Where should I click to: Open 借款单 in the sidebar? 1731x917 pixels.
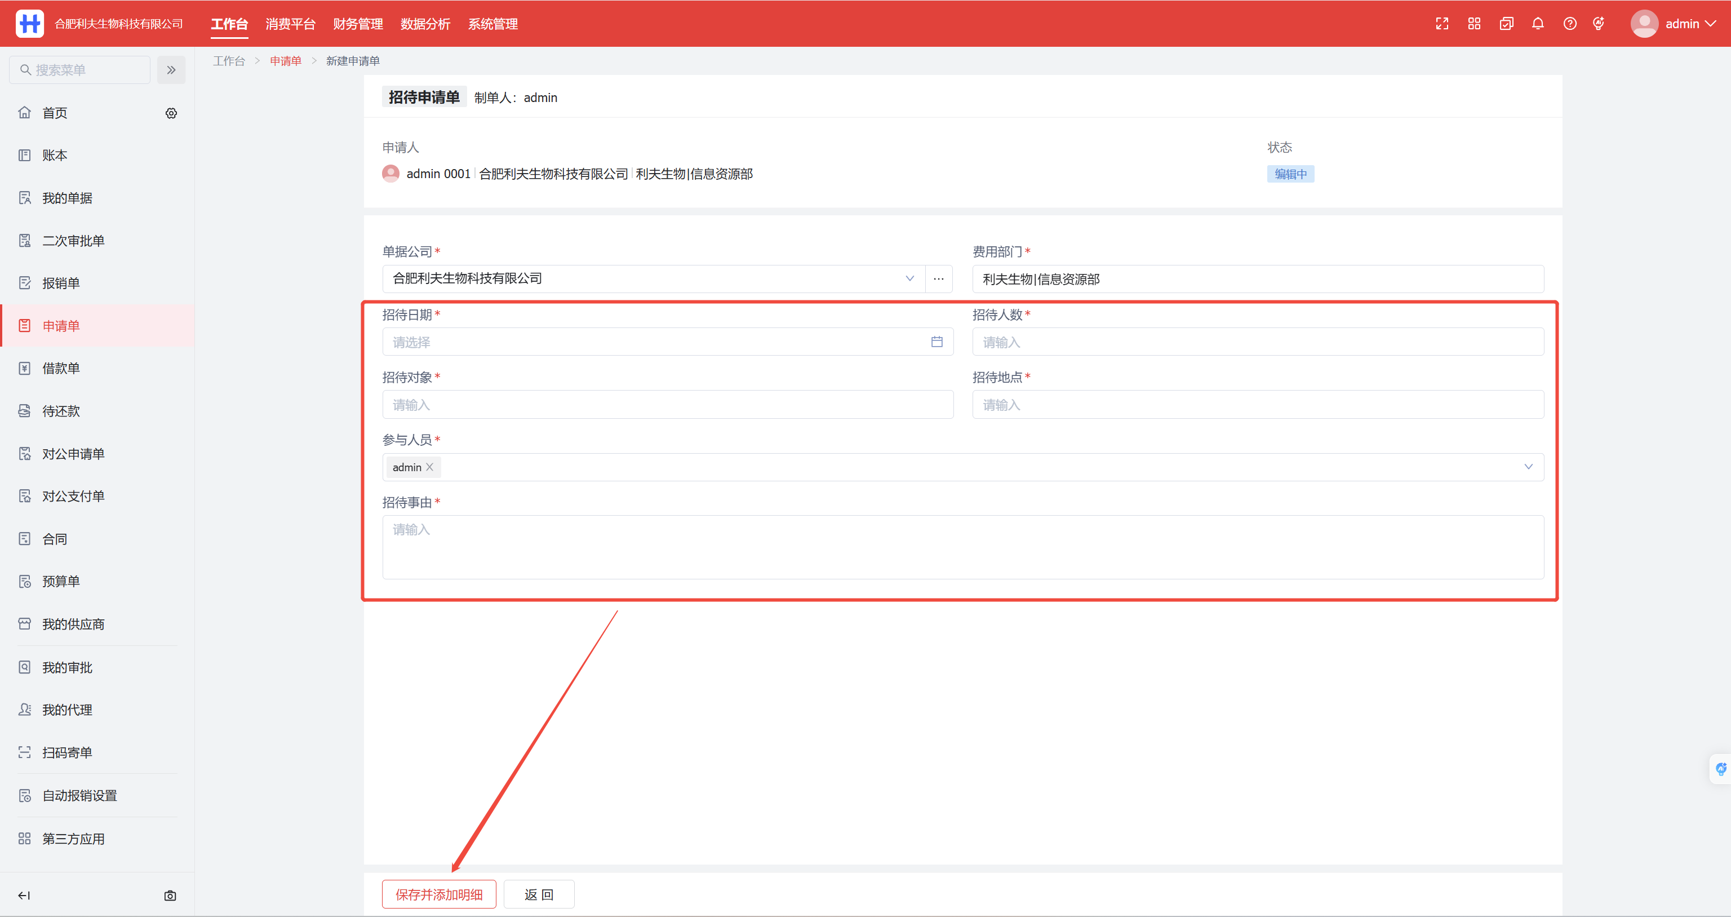click(61, 369)
